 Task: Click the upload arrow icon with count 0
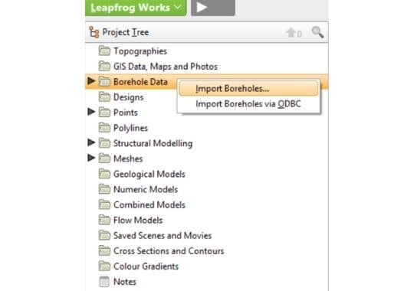pos(294,33)
